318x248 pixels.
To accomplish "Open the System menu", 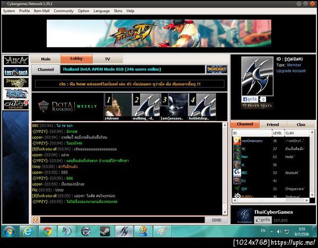I will pyautogui.click(x=9, y=11).
